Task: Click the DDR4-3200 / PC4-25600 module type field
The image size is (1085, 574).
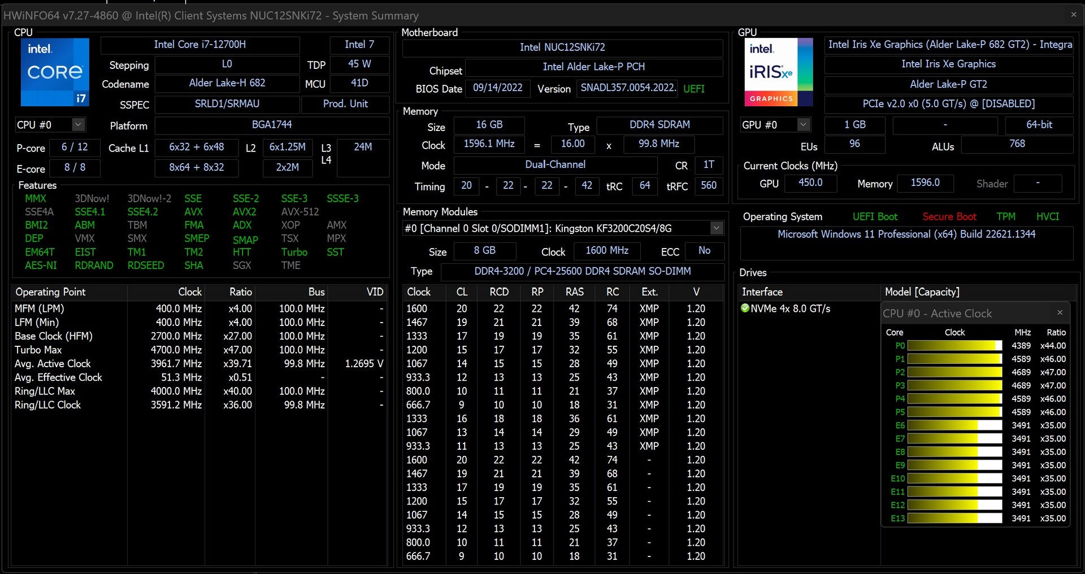Action: click(583, 271)
